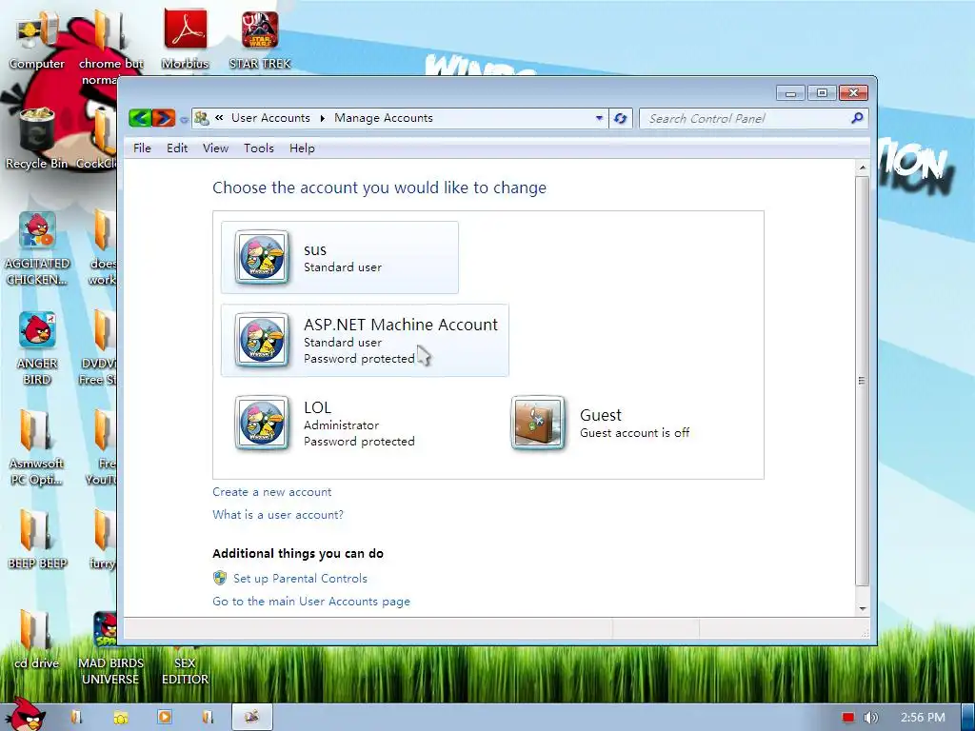Focus the Search Control Panel field

753,118
